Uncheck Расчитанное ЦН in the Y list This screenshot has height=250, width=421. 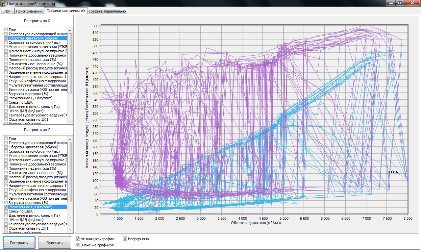coord(6,207)
